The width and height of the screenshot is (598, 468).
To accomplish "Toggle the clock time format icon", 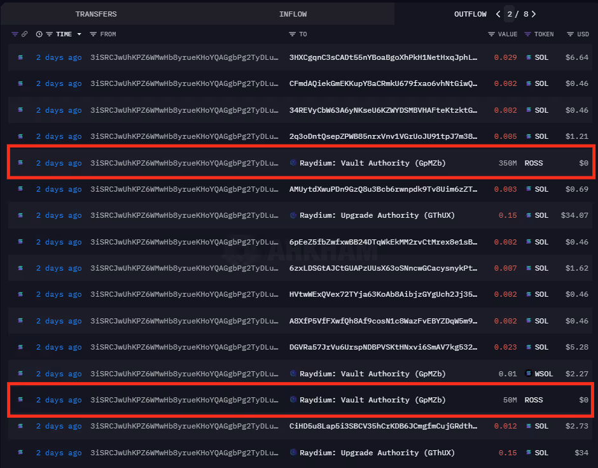I will pyautogui.click(x=39, y=34).
